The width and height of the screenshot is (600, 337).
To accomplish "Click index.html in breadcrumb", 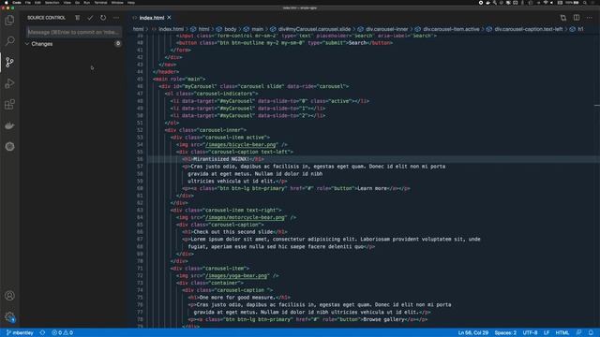I will point(171,29).
